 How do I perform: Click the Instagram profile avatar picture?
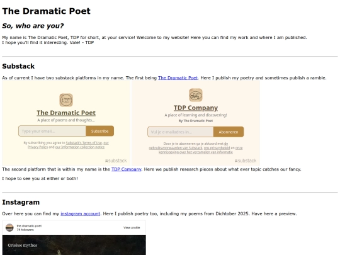tap(9, 228)
